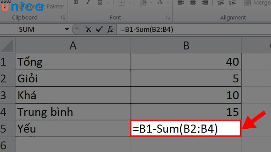This screenshot has height=152, width=271.
Task: Apply Font Color letter A
Action: point(160,2)
